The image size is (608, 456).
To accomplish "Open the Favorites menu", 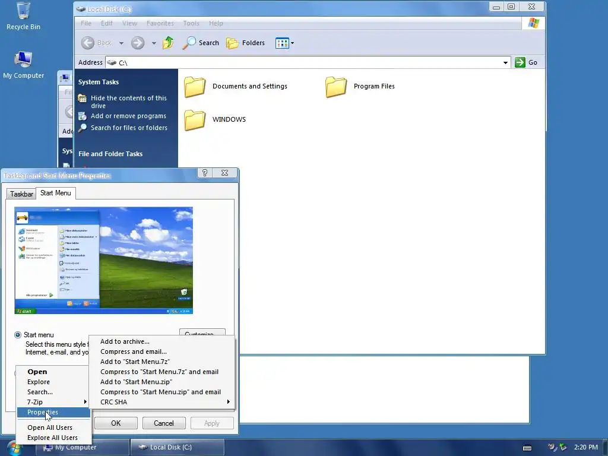I will (160, 23).
